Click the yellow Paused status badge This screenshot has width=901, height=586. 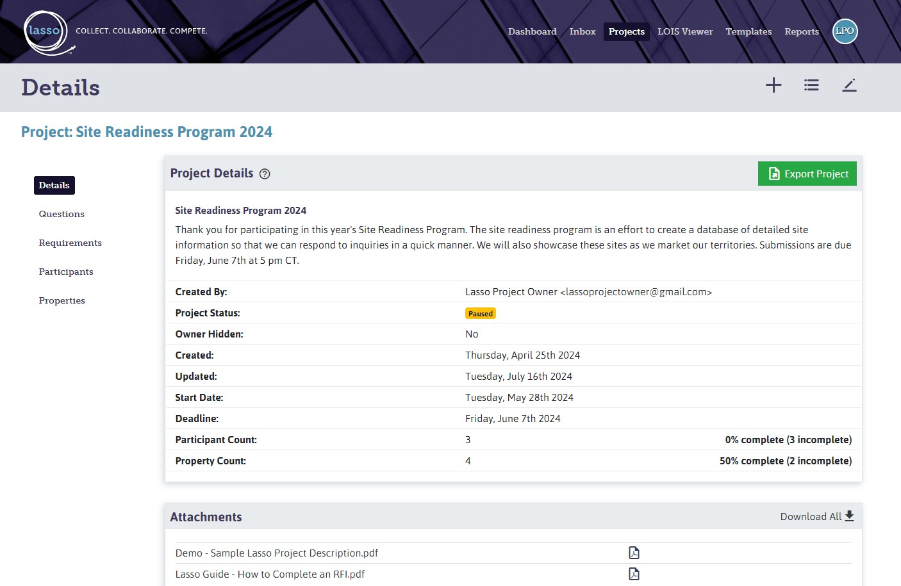pyautogui.click(x=481, y=313)
